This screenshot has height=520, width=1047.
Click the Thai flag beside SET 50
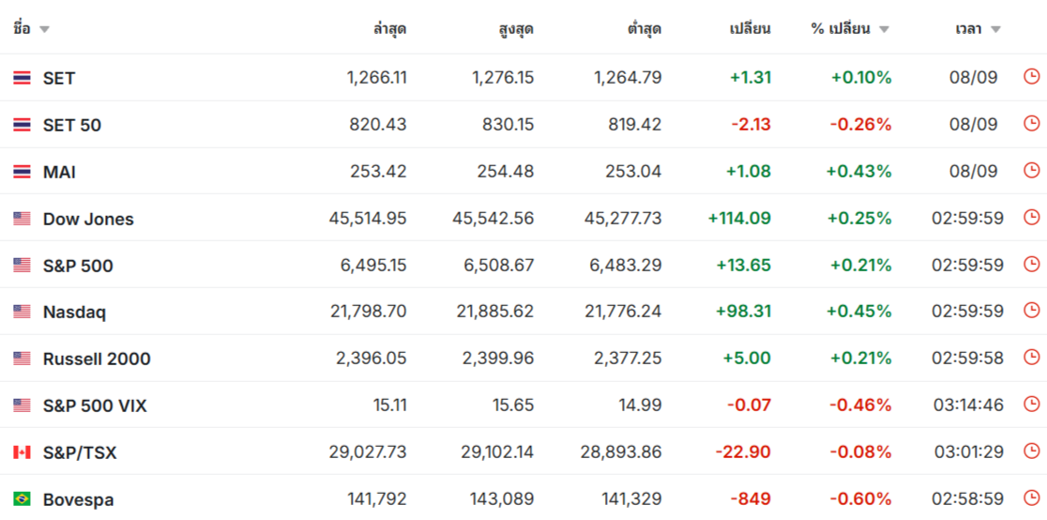coord(22,125)
